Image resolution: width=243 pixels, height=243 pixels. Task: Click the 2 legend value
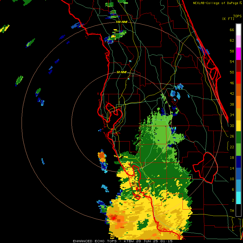[x=233, y=200]
